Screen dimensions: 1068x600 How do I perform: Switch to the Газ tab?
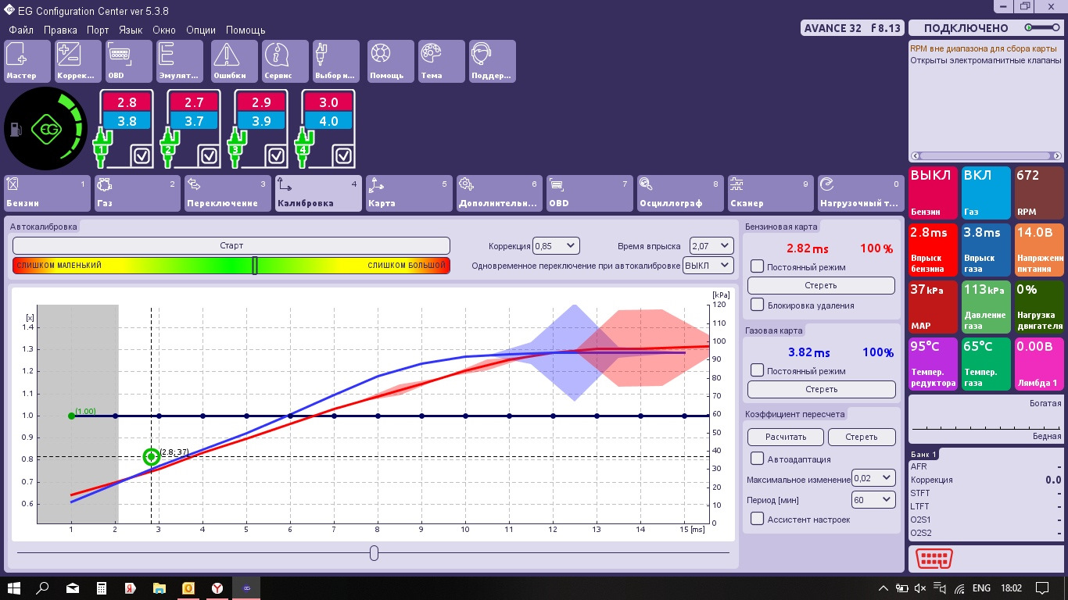point(137,193)
